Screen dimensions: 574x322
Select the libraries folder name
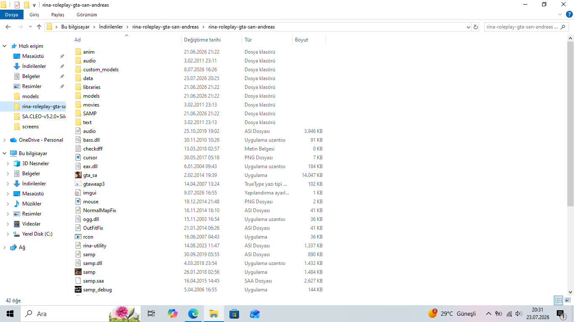point(92,87)
